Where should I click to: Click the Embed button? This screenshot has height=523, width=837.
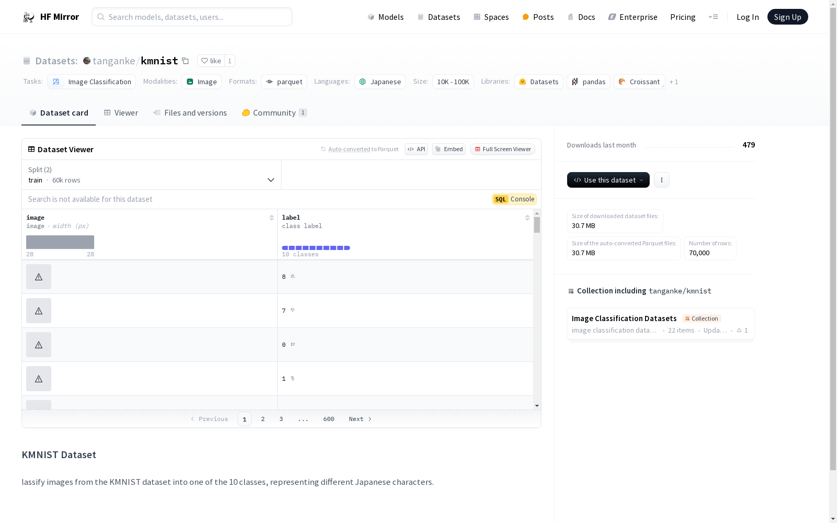coord(449,149)
